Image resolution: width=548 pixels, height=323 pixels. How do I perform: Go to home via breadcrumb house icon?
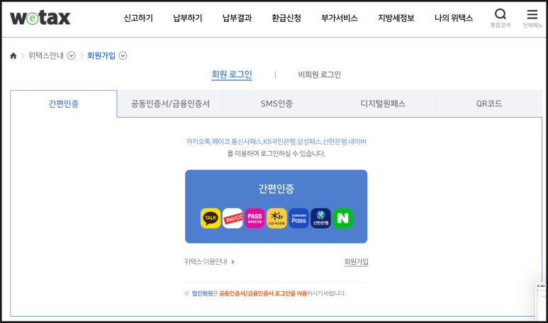point(13,55)
